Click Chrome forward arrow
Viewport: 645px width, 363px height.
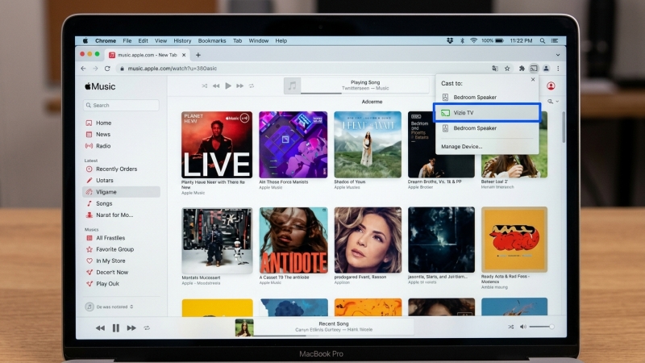coord(95,69)
